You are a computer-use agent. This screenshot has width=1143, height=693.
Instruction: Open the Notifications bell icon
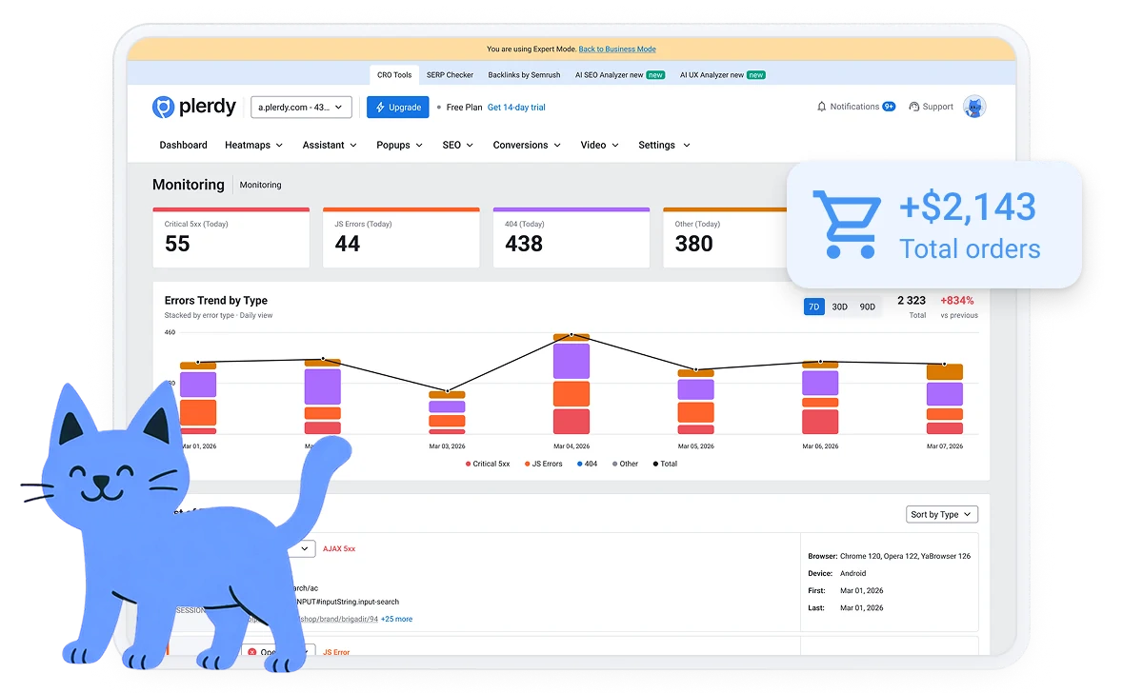point(822,107)
